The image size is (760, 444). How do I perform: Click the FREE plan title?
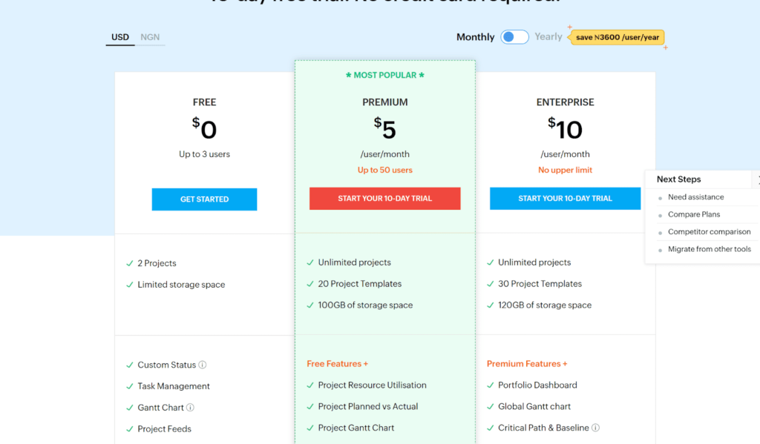[x=204, y=102]
